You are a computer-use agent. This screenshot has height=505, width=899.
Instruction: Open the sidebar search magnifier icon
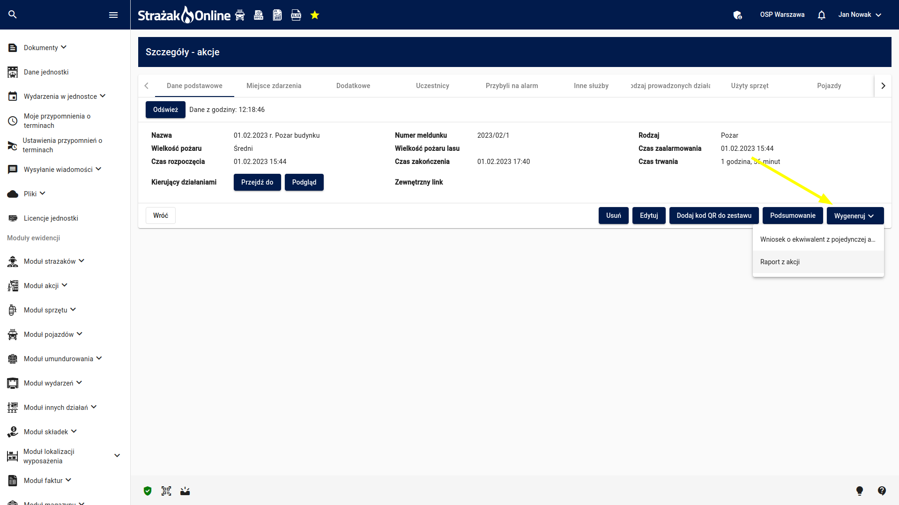pos(13,15)
